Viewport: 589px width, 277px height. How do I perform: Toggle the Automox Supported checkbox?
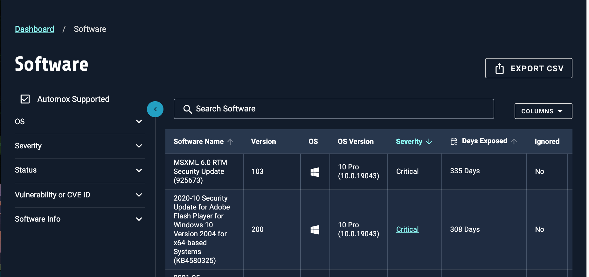tap(25, 99)
